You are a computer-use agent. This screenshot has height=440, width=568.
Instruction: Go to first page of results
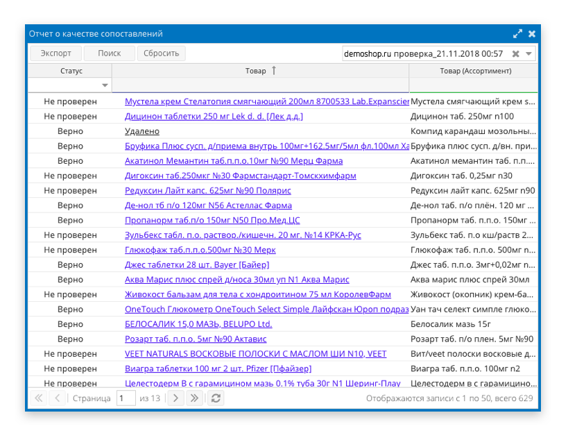point(39,398)
